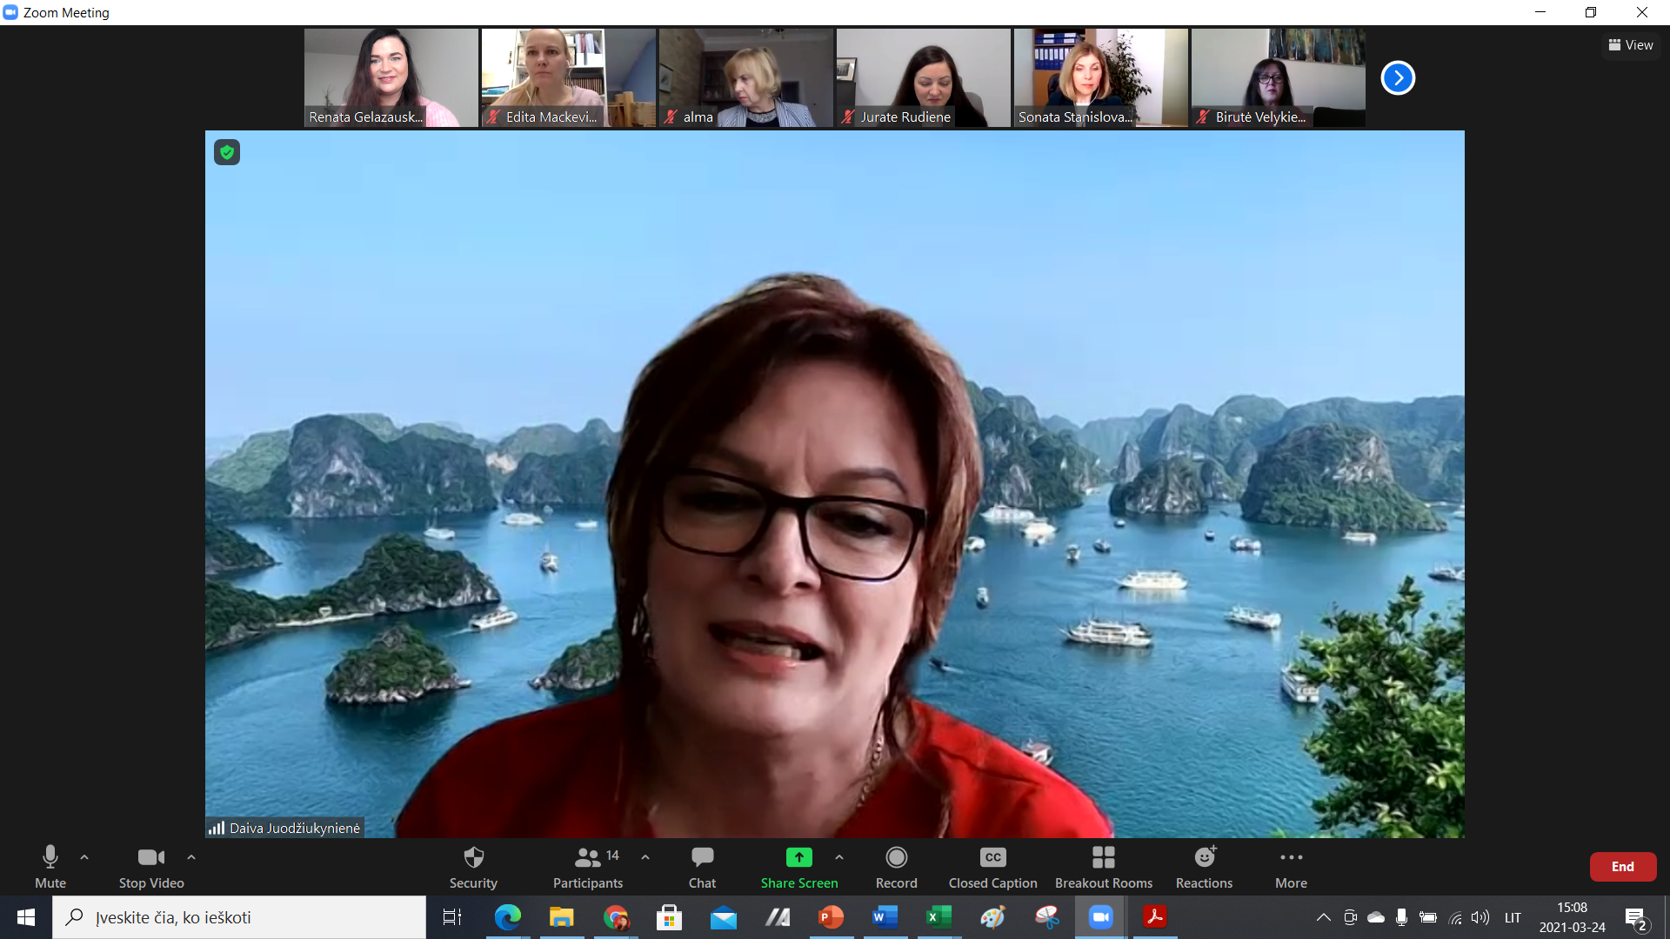Open Snipping Tool from taskbar
Viewport: 1670px width, 939px height.
[1047, 917]
